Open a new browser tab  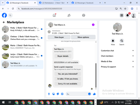click(105, 3)
